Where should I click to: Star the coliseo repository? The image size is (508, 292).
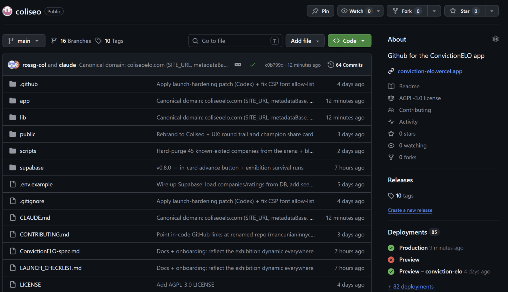pyautogui.click(x=464, y=11)
